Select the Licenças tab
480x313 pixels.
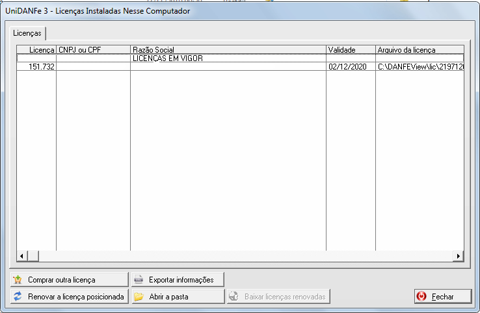click(x=27, y=33)
